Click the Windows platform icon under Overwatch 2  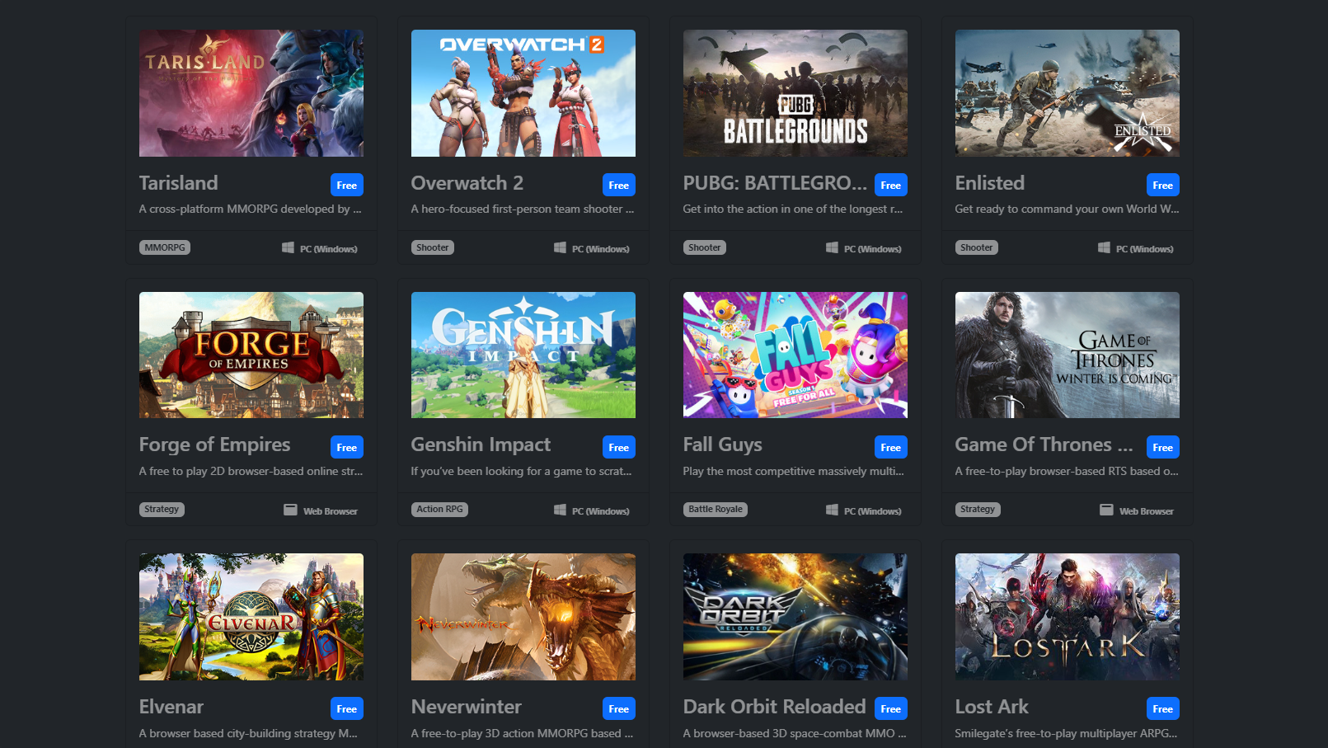(x=560, y=247)
